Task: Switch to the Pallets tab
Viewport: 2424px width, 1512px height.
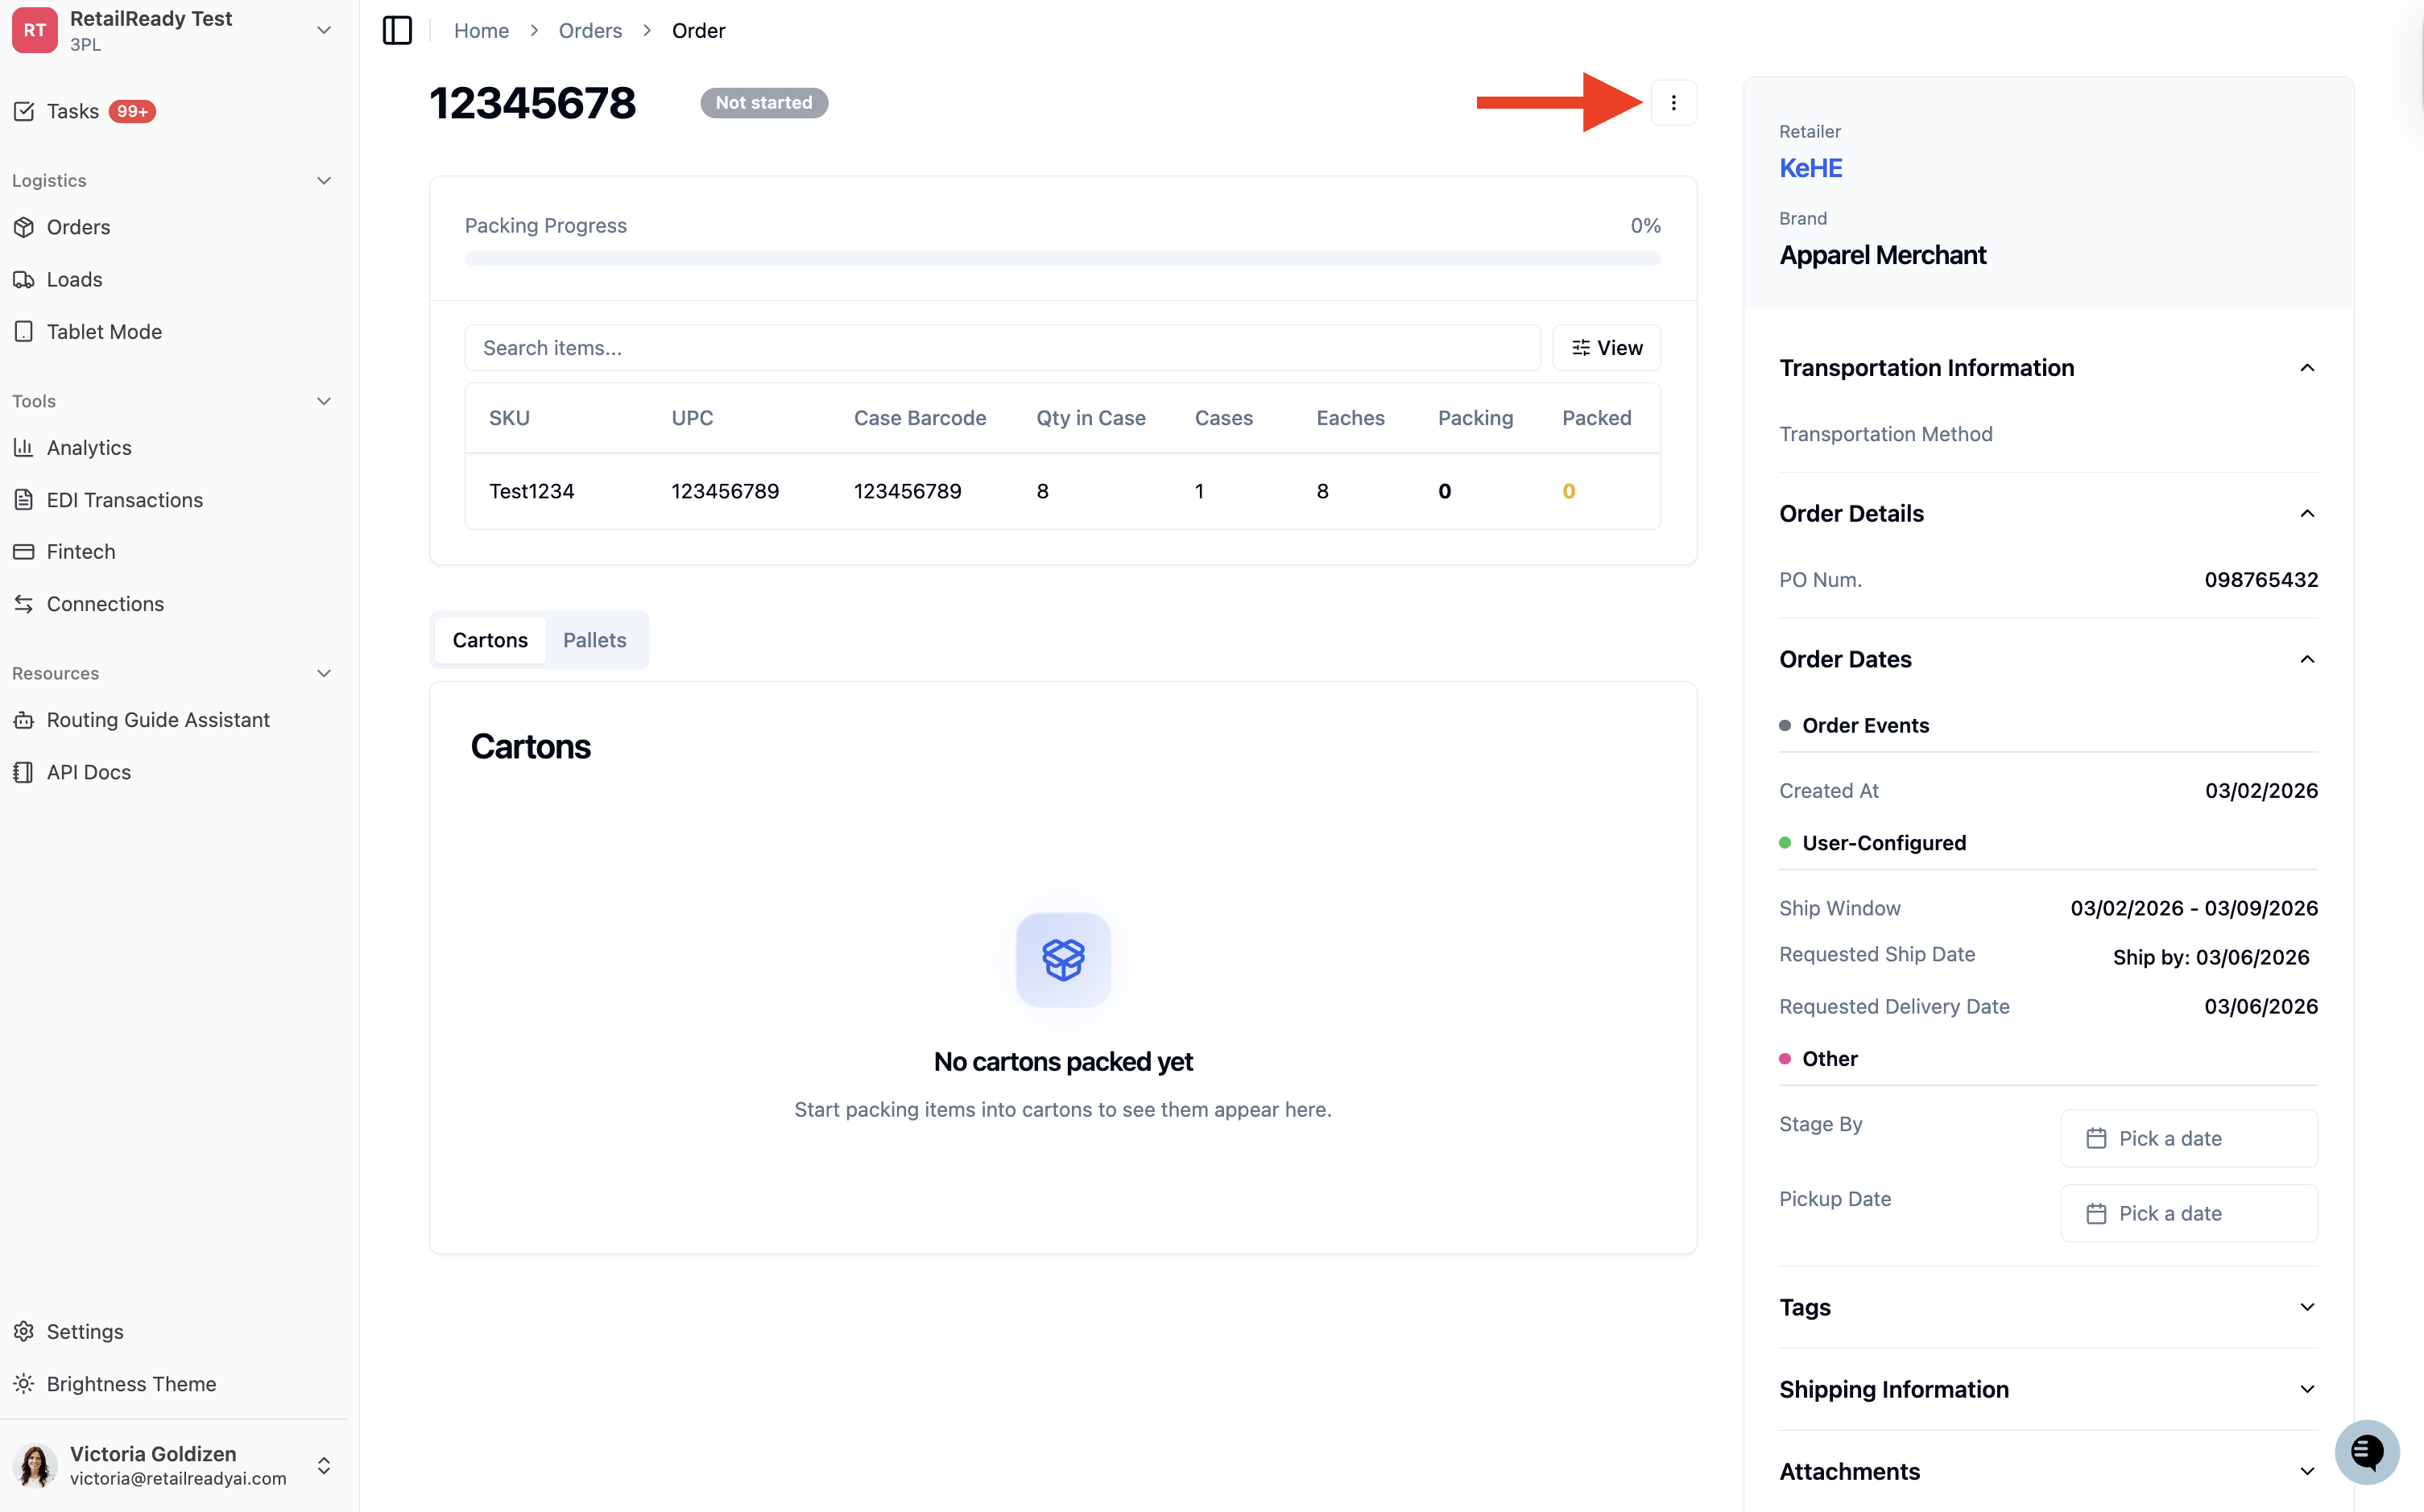Action: pyautogui.click(x=595, y=640)
